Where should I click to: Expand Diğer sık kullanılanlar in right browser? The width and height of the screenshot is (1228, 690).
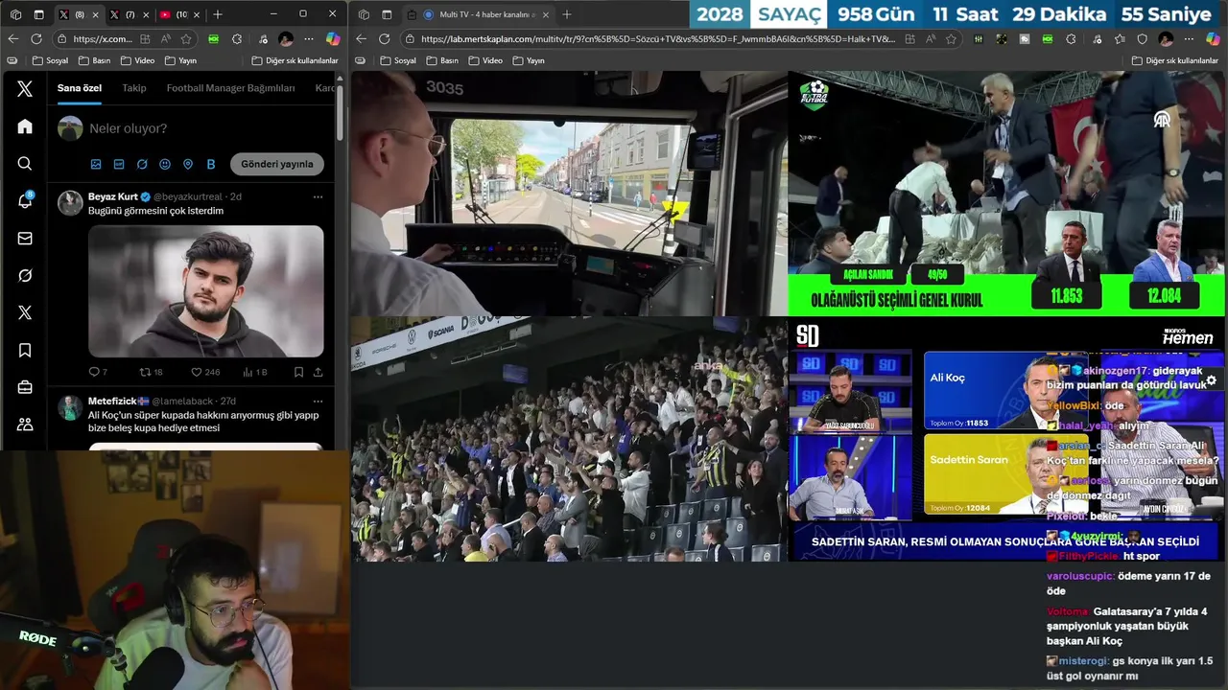1175,60
